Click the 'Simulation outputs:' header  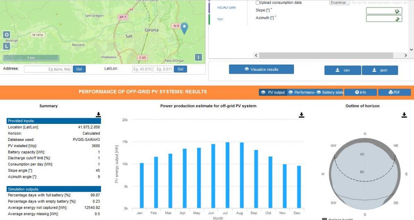tap(53, 189)
